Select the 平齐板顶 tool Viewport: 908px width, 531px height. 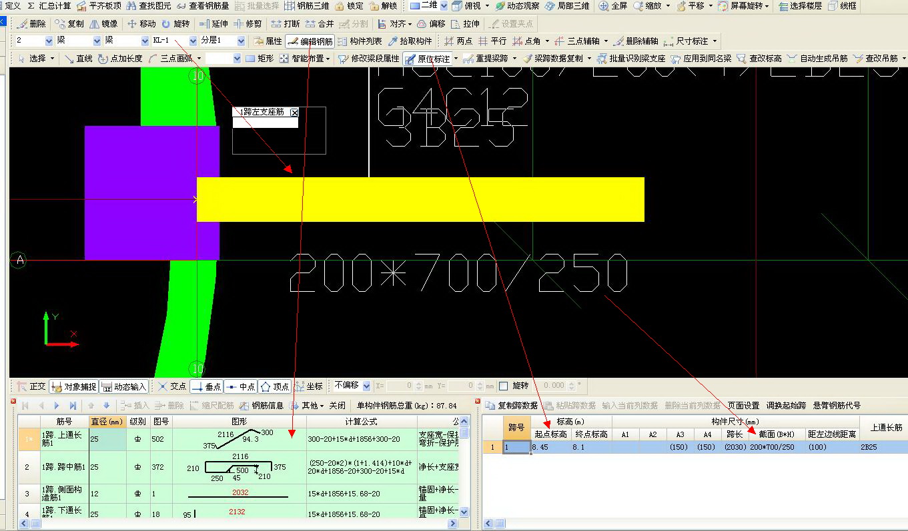tap(99, 5)
